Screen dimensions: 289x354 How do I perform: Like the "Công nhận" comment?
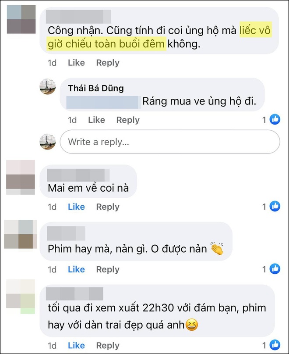[77, 63]
